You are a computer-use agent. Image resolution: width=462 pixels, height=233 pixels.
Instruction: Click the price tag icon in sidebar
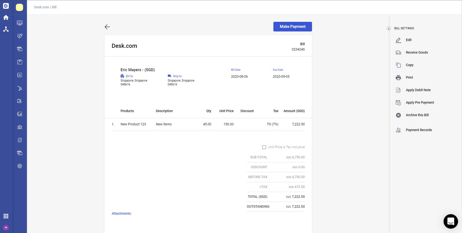20,36
